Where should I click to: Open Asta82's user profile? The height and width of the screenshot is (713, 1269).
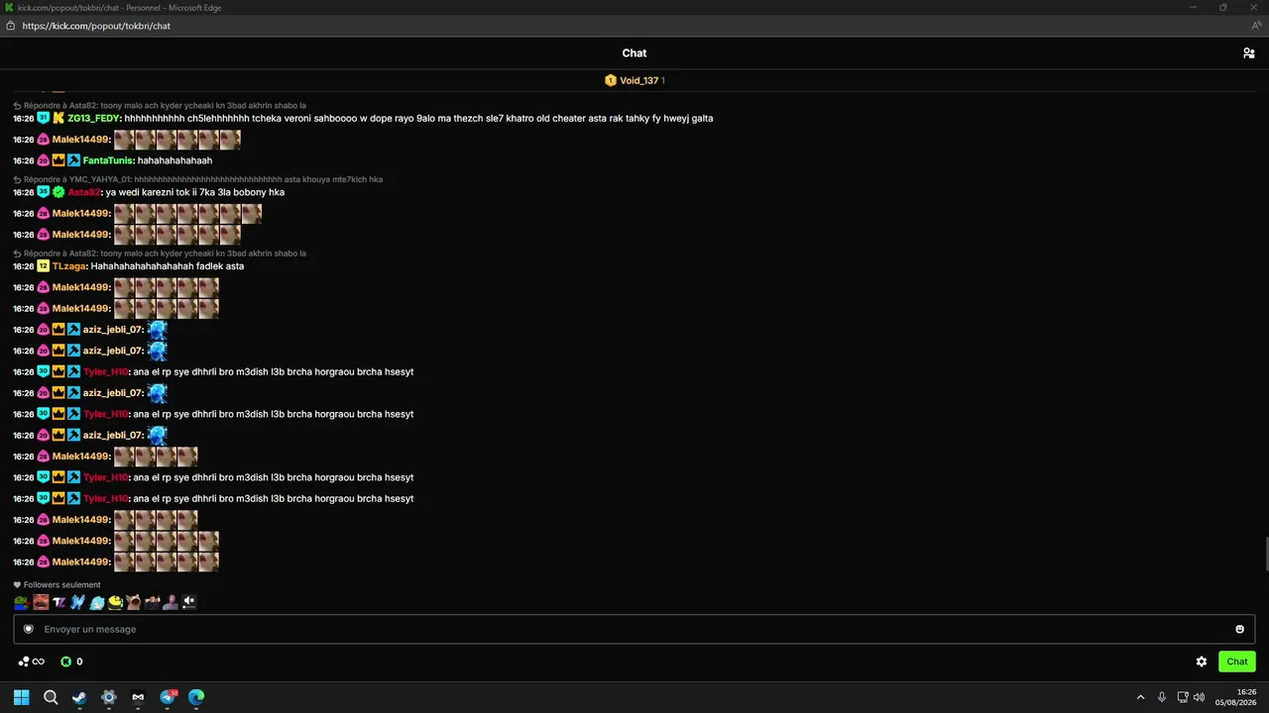[84, 192]
